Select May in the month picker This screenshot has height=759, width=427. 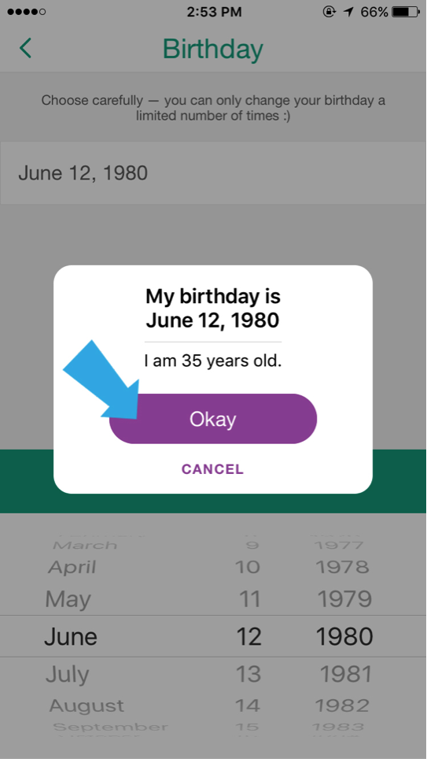[68, 600]
